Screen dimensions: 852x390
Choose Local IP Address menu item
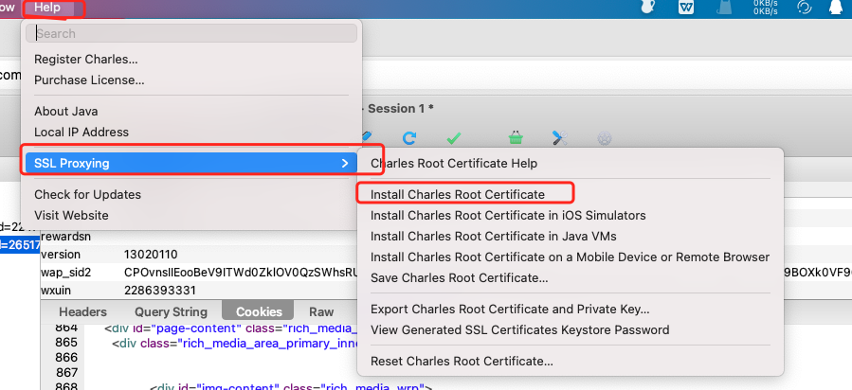tap(191, 132)
